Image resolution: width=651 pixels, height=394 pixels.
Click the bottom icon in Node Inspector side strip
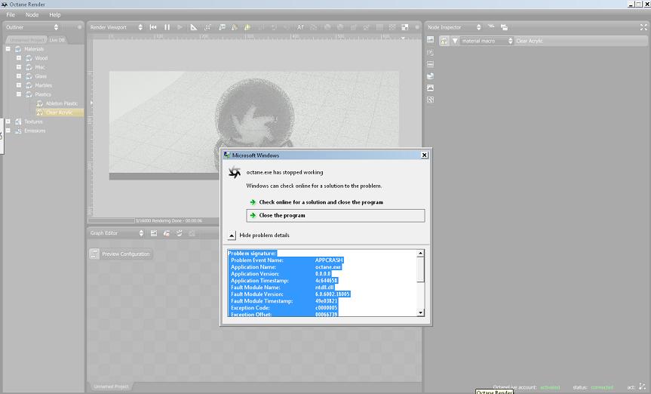(x=431, y=100)
